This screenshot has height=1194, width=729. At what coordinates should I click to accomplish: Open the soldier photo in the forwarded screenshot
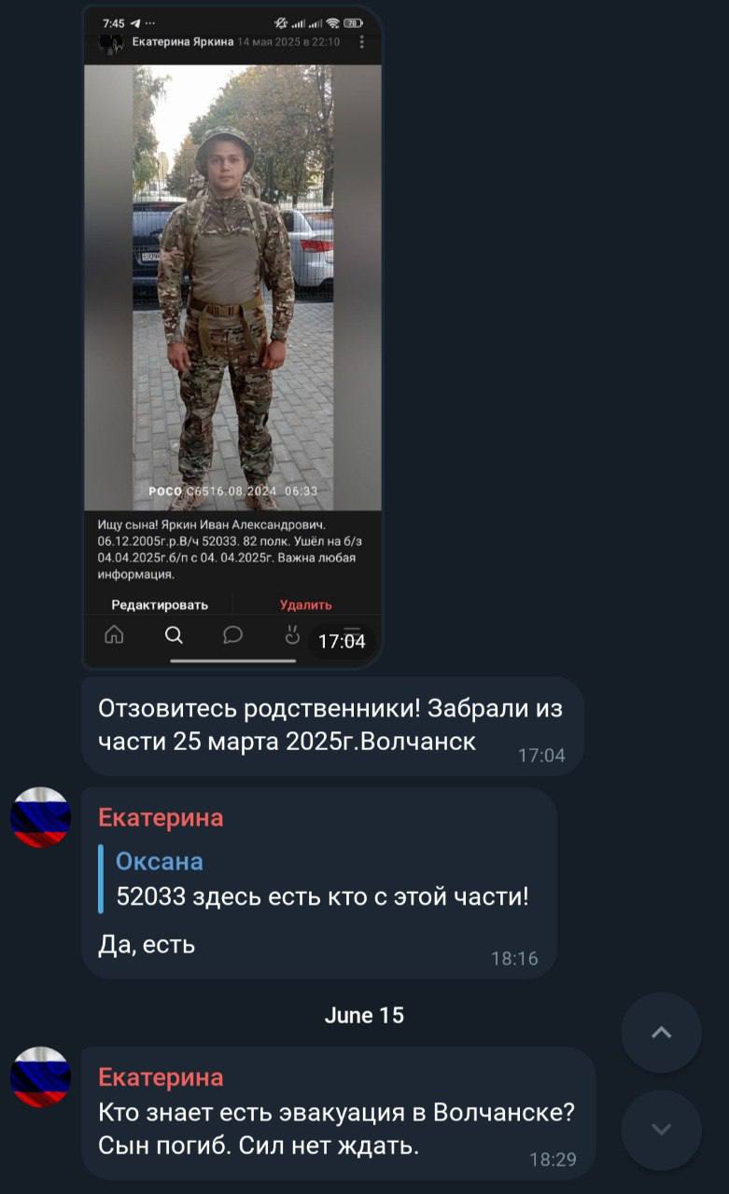[x=232, y=287]
